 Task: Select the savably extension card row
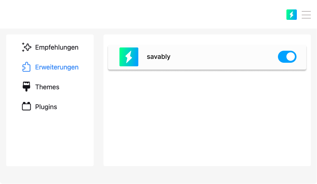coord(207,57)
